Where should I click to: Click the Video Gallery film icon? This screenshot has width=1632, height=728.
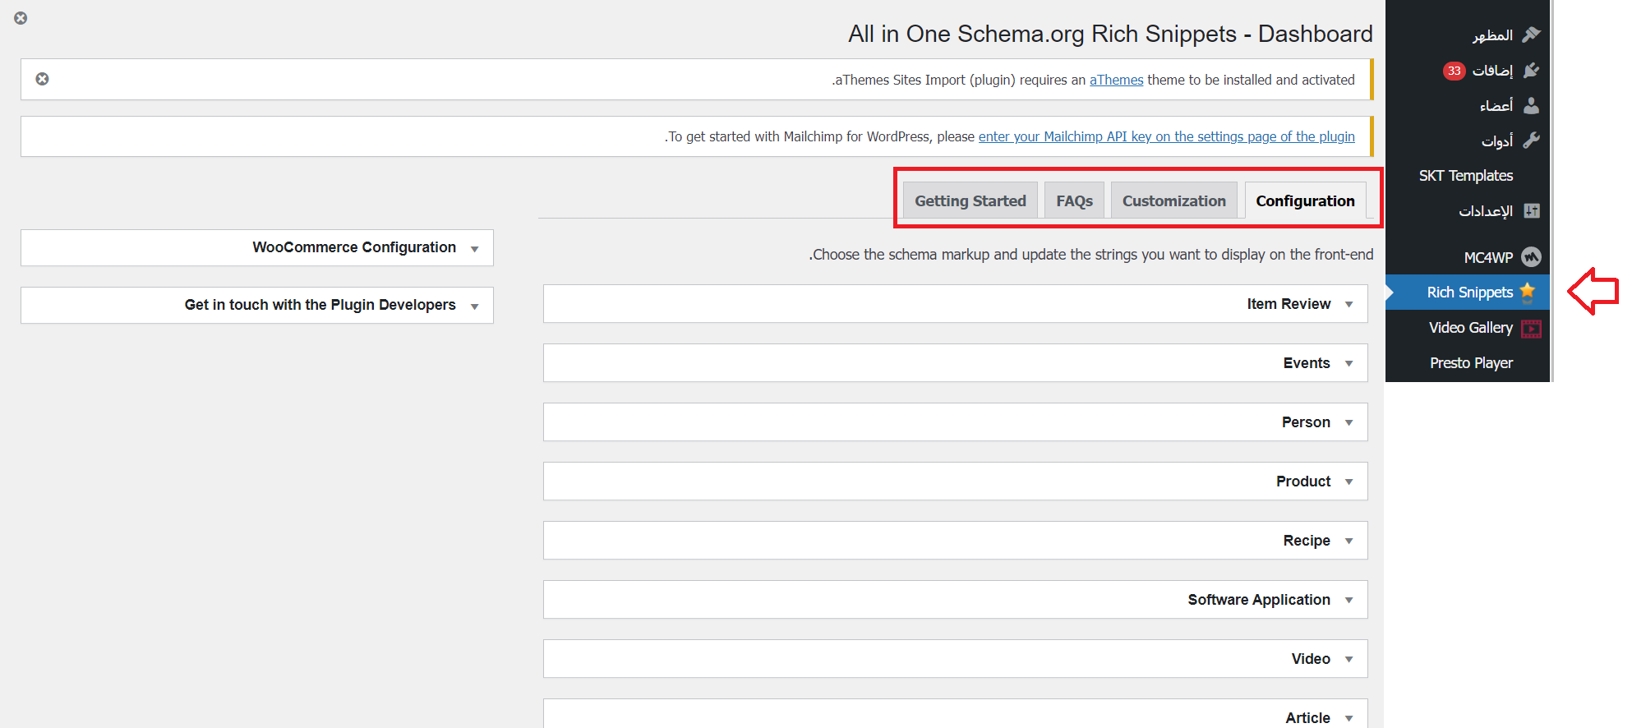(1531, 329)
